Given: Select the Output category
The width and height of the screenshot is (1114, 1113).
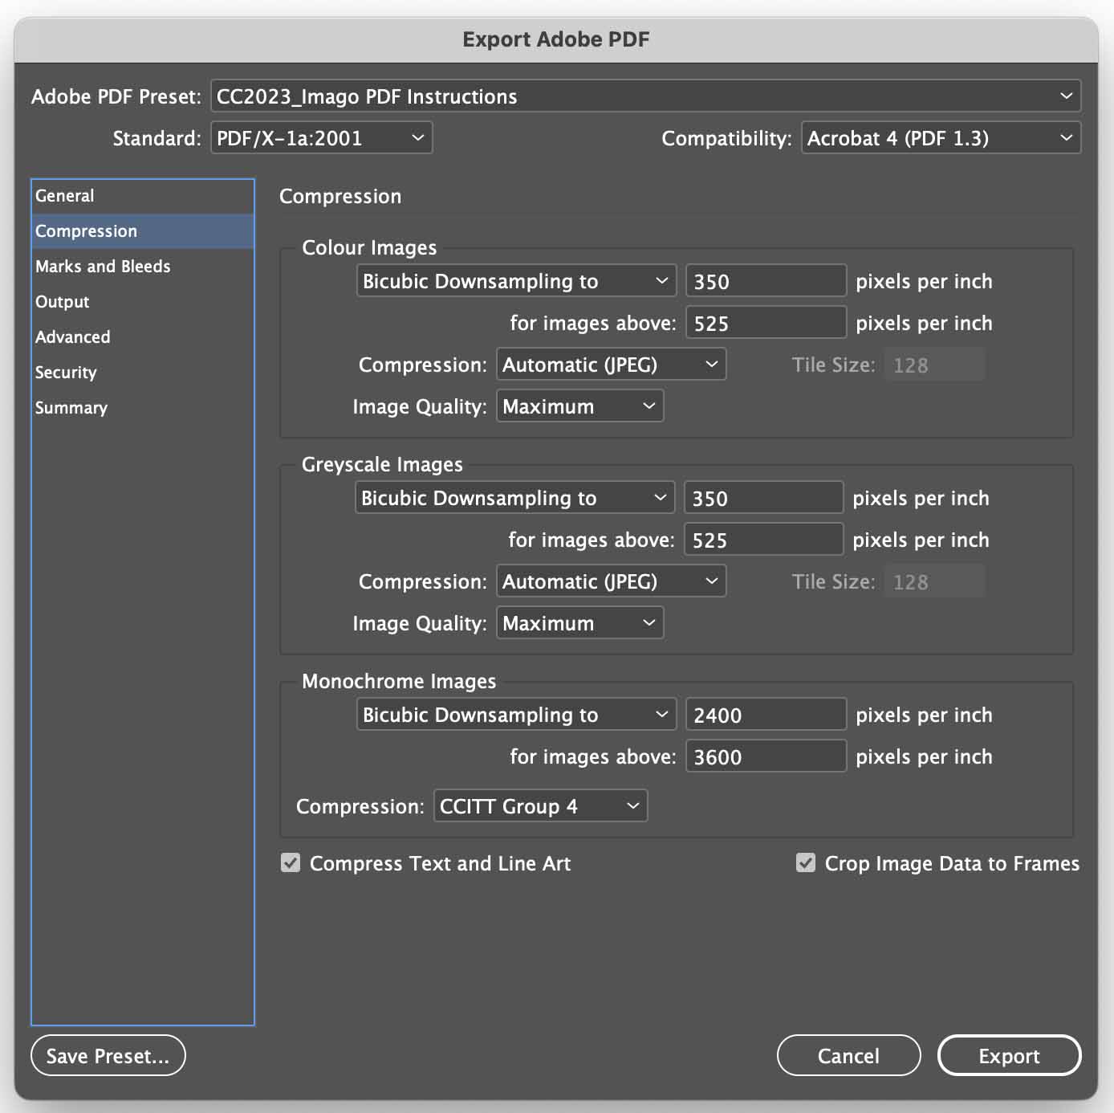Looking at the screenshot, I should pyautogui.click(x=143, y=302).
